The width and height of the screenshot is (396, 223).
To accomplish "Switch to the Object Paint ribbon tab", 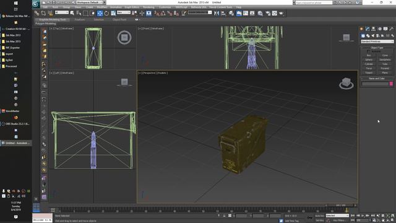I will click(x=119, y=19).
